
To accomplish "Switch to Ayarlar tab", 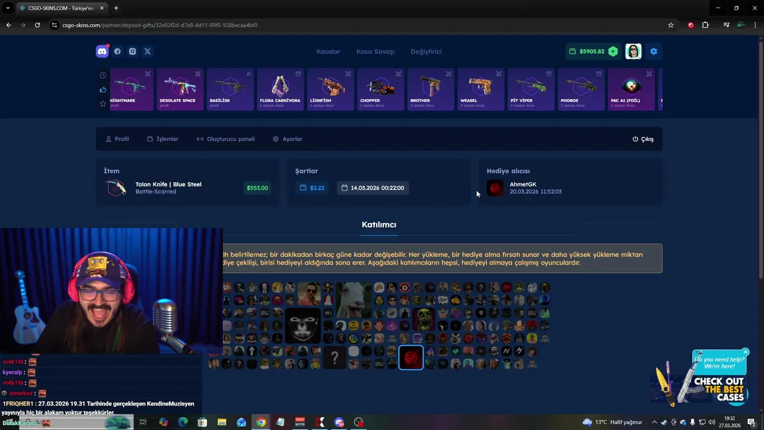I will pyautogui.click(x=288, y=139).
